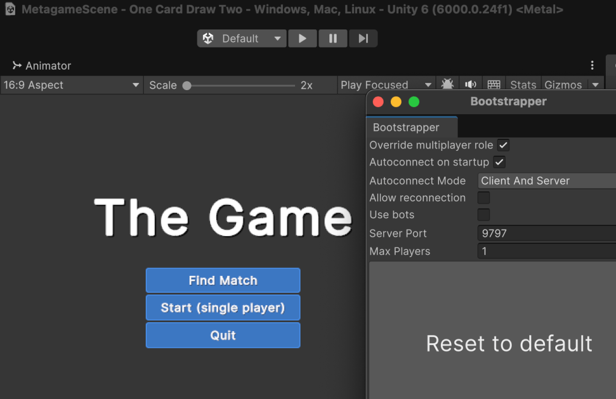Image resolution: width=616 pixels, height=399 pixels.
Task: Click the Pause button in the toolbar
Action: [332, 38]
